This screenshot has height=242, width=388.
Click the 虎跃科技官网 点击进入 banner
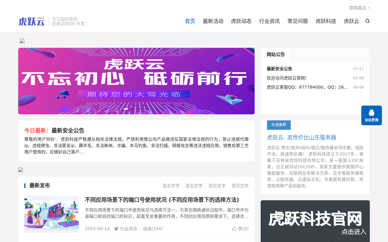[315, 221]
